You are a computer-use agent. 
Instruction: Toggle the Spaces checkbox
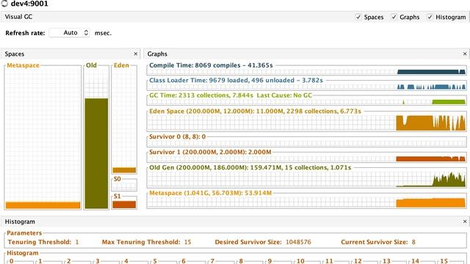(x=358, y=17)
